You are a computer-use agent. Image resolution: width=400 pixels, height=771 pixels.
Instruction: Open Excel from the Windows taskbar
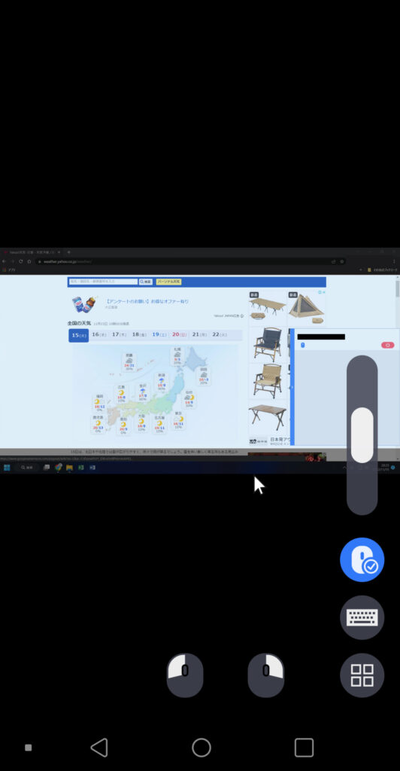81,467
